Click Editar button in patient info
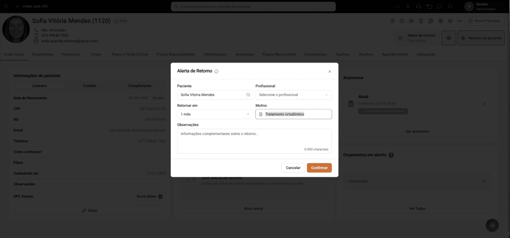The width and height of the screenshot is (510, 238). coord(90,211)
